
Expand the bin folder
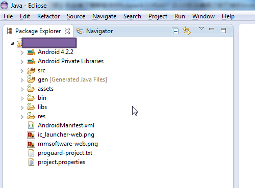click(22, 98)
